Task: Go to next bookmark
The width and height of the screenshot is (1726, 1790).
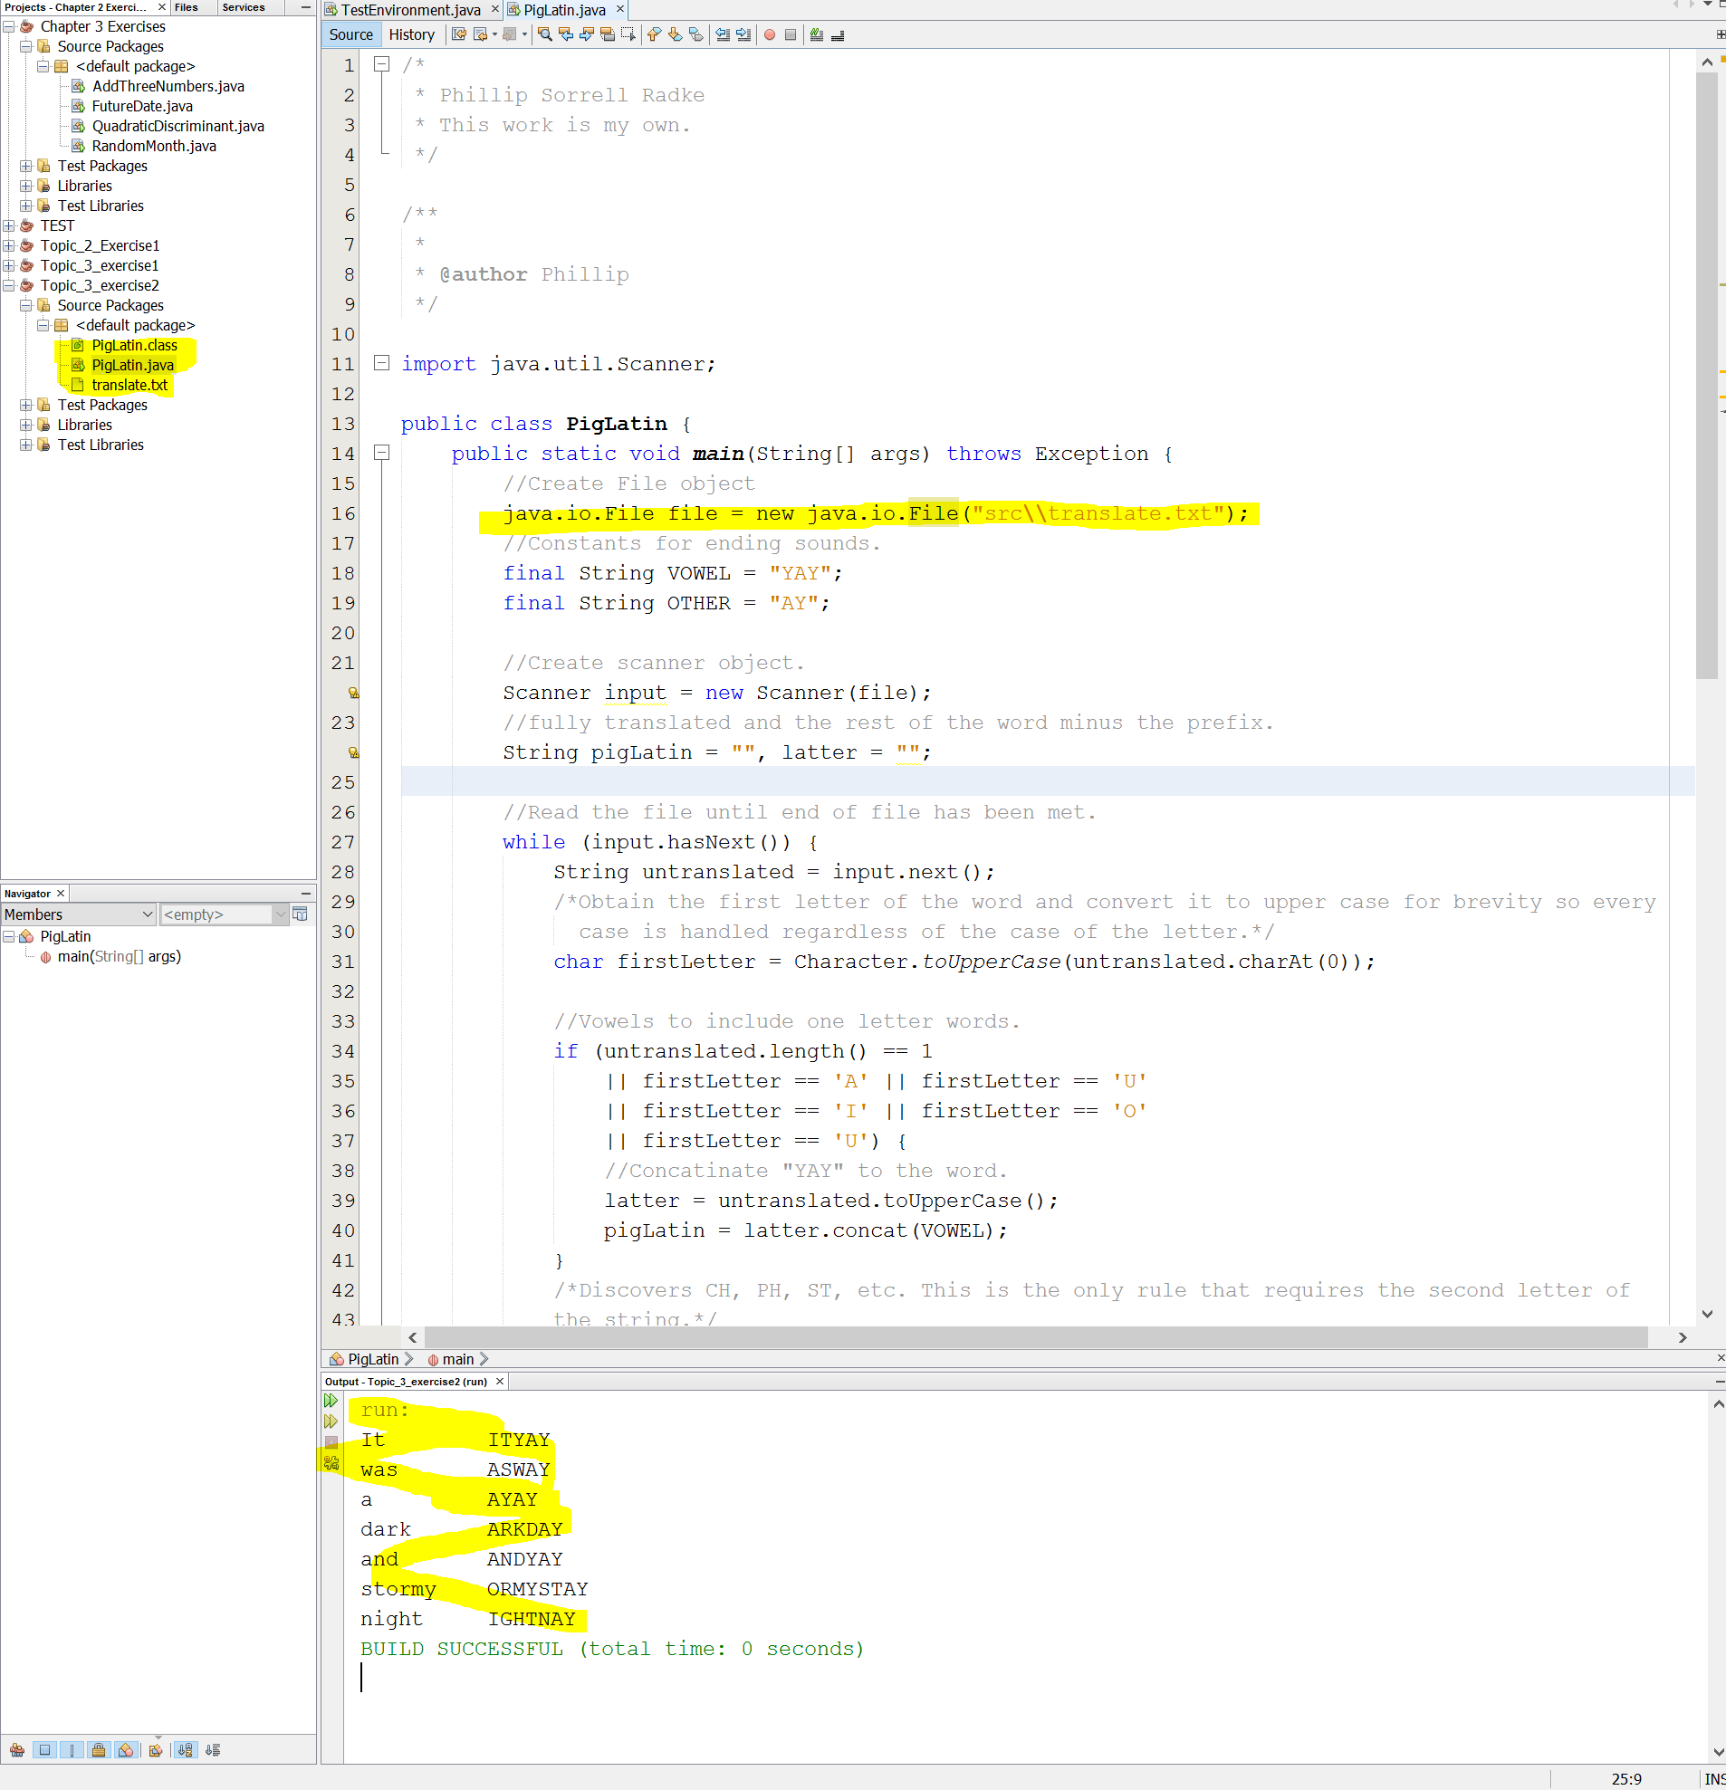Action: coord(676,34)
